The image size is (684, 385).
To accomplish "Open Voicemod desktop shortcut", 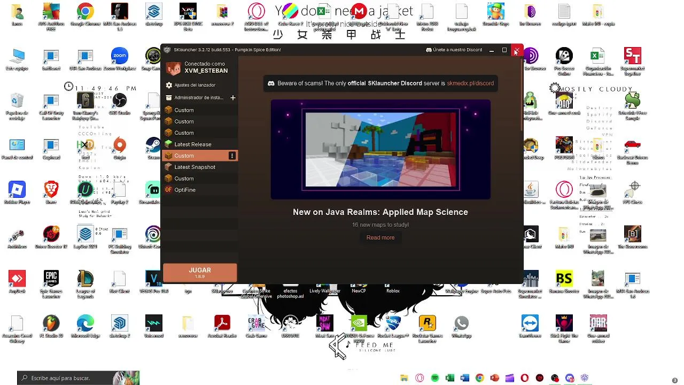I will (154, 327).
